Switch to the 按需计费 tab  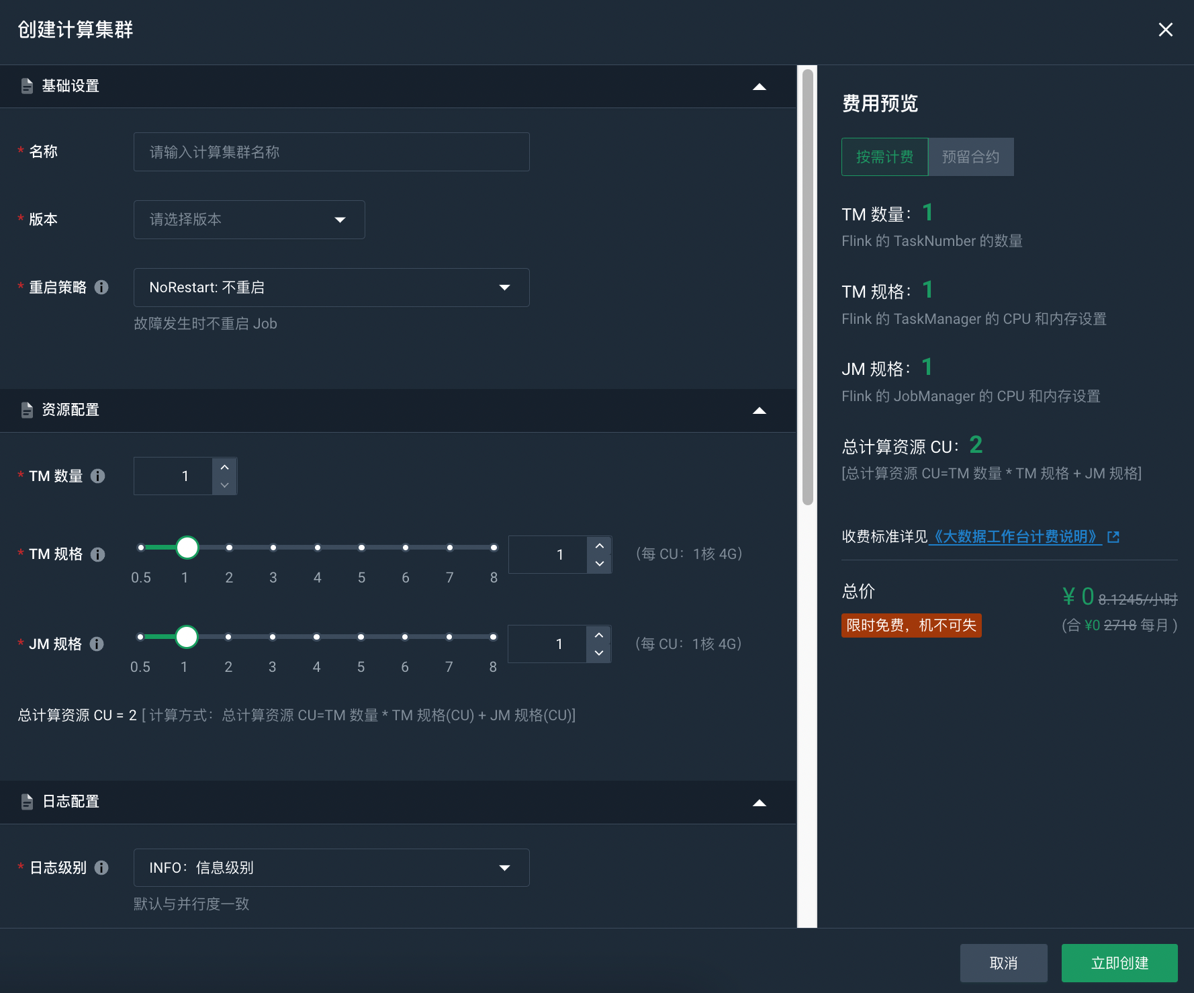coord(884,157)
